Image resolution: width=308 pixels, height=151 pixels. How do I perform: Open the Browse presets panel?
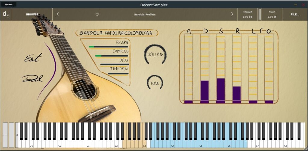(x=32, y=14)
